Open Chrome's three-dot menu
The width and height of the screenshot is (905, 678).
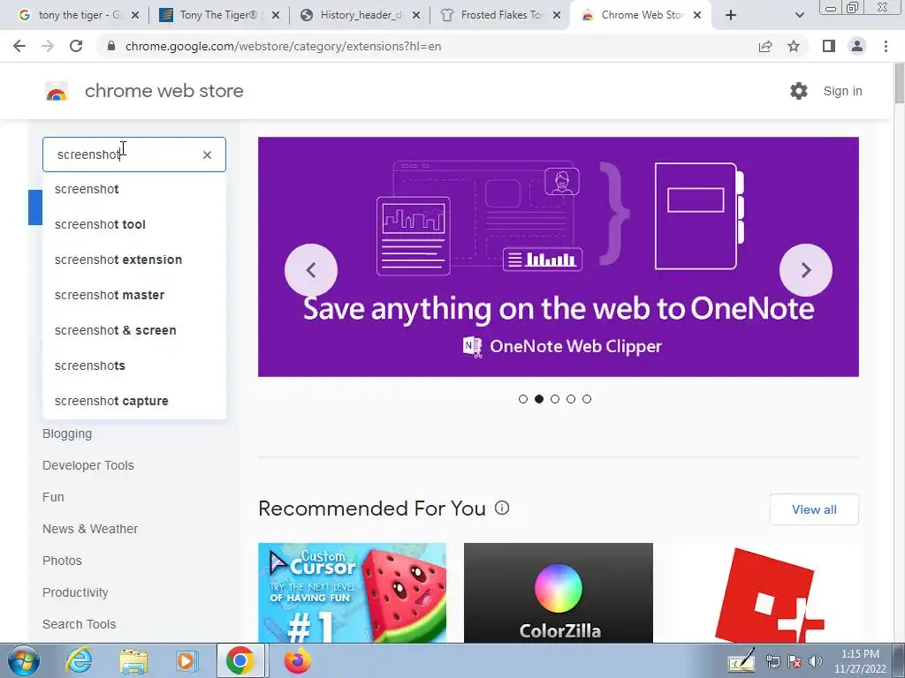point(886,46)
